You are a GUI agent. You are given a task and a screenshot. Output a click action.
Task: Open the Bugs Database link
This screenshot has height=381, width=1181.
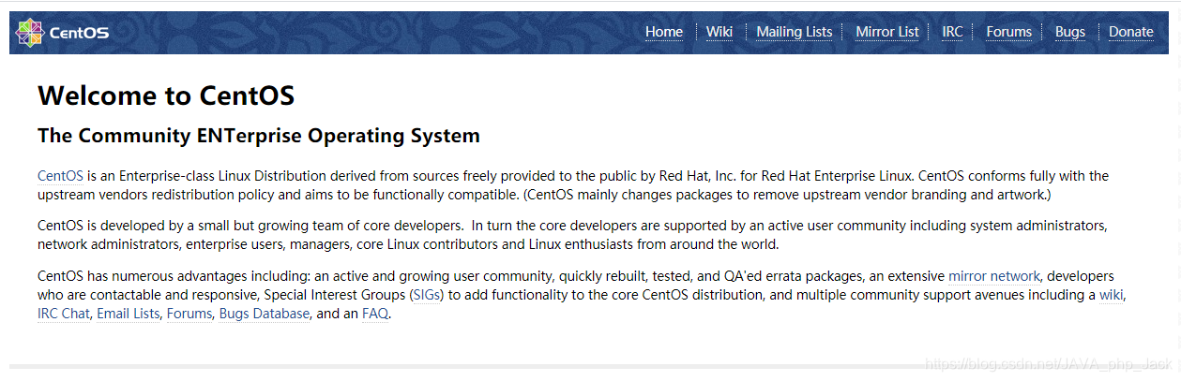(264, 314)
